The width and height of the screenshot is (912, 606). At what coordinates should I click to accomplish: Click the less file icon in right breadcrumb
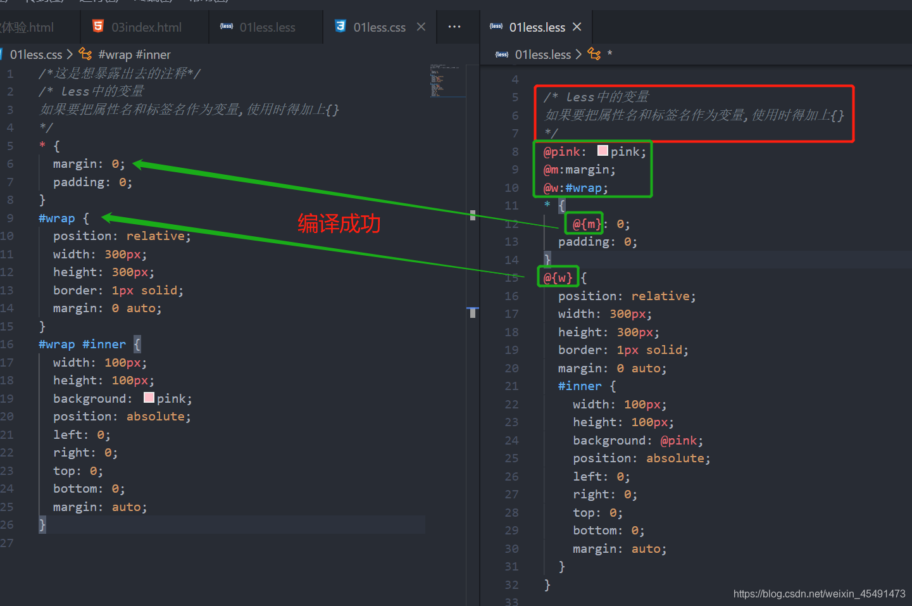click(502, 54)
